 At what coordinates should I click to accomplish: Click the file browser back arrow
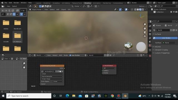(x=3, y=11)
